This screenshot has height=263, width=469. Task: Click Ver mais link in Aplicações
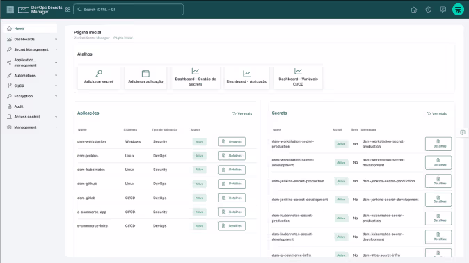click(x=242, y=114)
